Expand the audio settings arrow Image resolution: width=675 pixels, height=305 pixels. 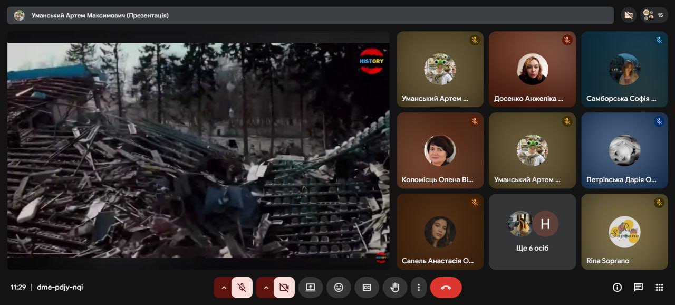(224, 288)
